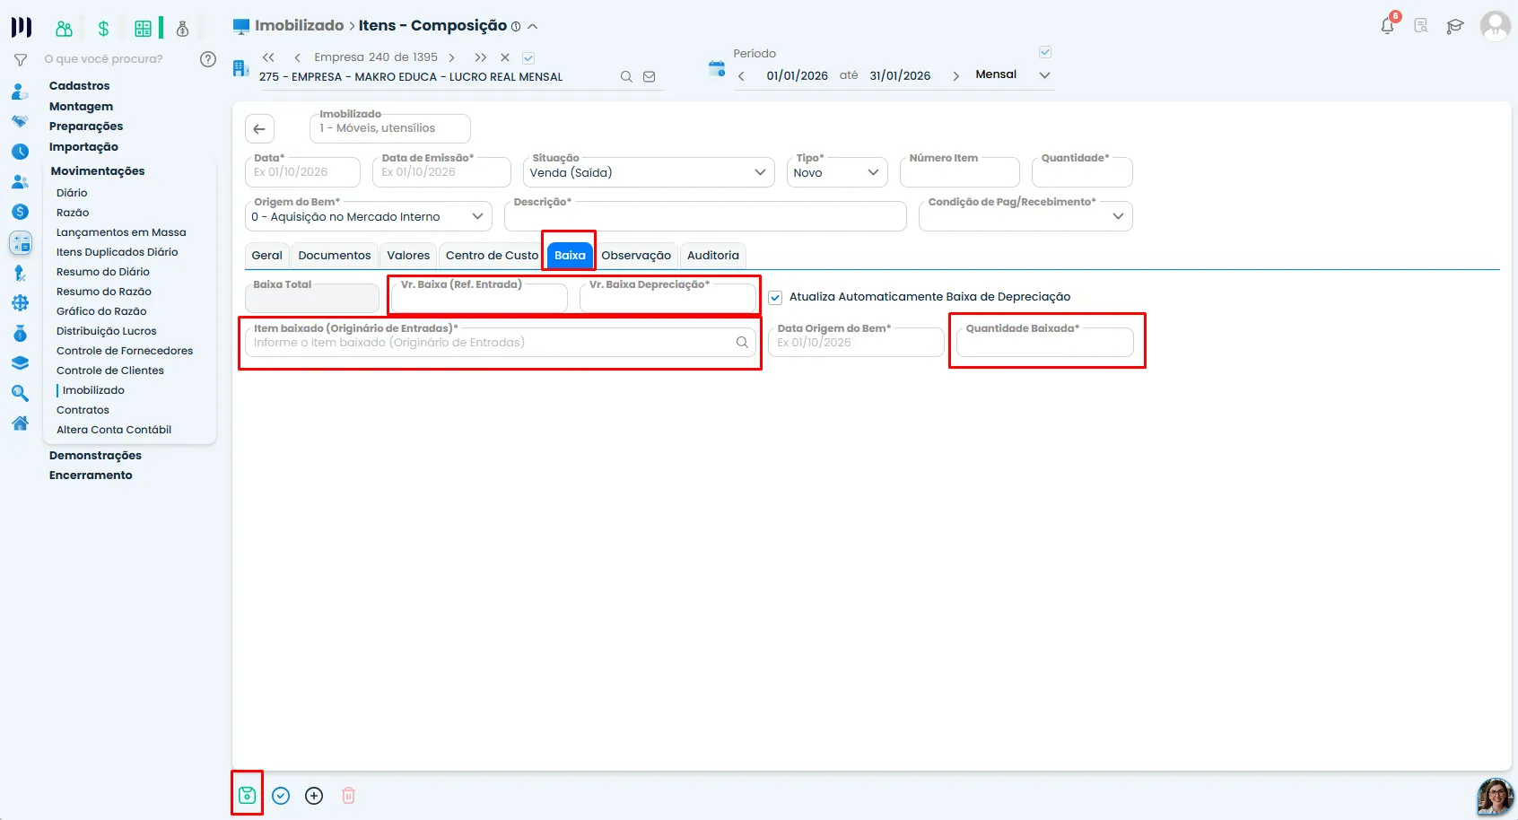This screenshot has height=820, width=1518.
Task: Click the filter funnel icon in sidebar
Action: pyautogui.click(x=20, y=60)
